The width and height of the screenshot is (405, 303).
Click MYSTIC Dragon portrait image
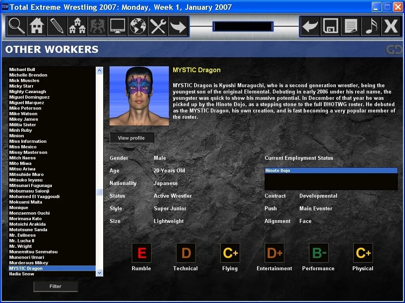point(139,96)
